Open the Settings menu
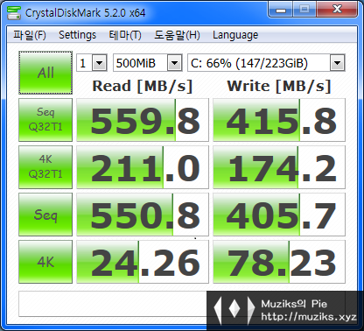 point(77,35)
